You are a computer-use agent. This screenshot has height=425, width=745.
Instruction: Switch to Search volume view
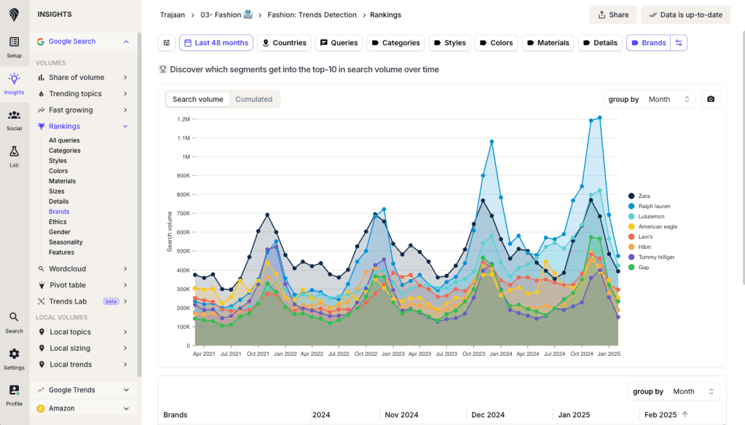point(197,99)
